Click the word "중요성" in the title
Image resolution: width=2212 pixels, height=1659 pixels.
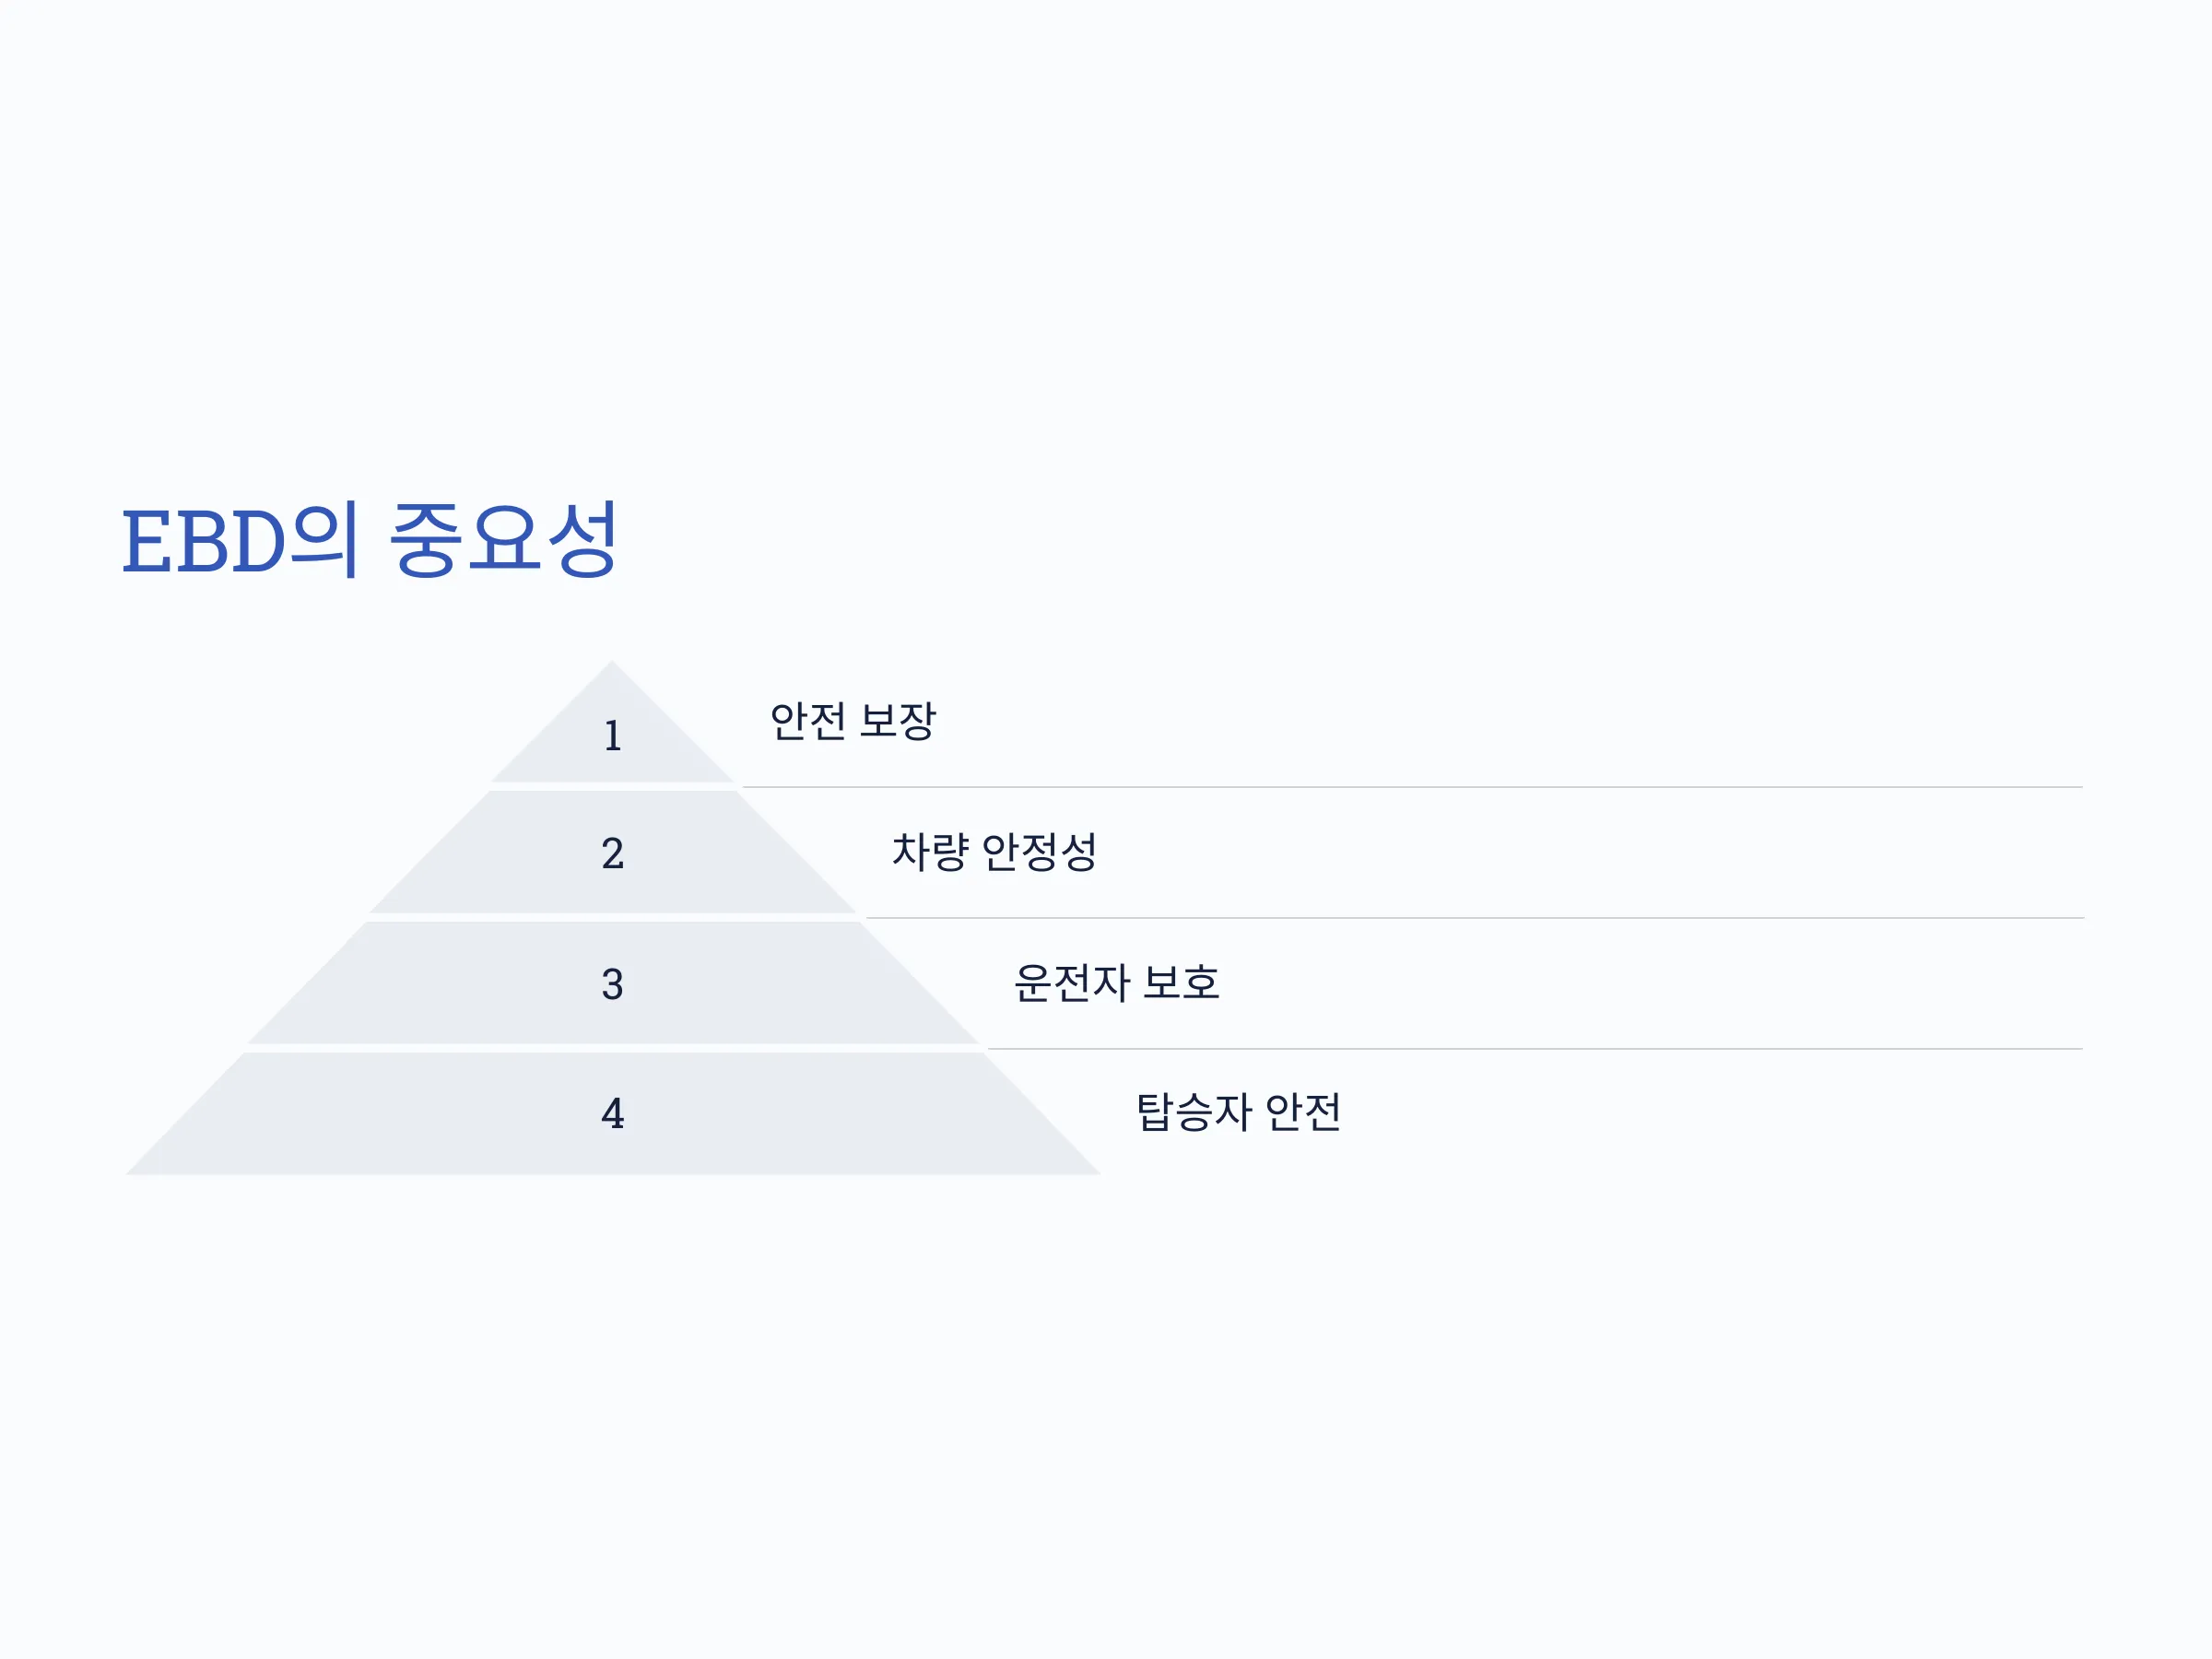[x=503, y=540]
